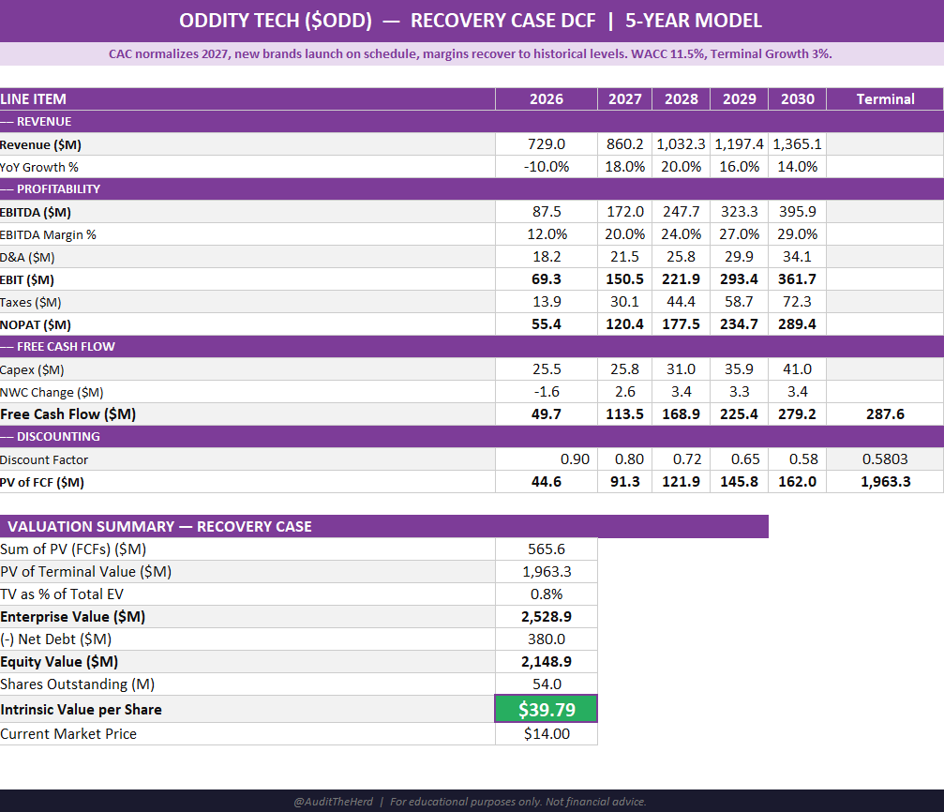Screen dimensions: 944x812
Task: Click the 2029 NOPAT value 234.7
Action: (x=739, y=324)
